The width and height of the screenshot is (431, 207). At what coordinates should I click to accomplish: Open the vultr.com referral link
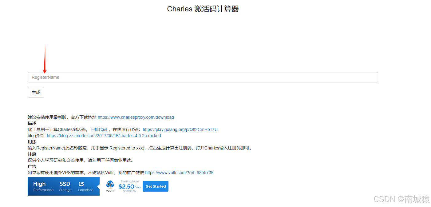179,173
